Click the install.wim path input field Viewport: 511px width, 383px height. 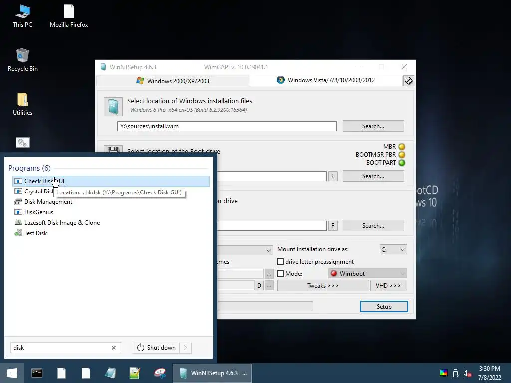coord(227,126)
